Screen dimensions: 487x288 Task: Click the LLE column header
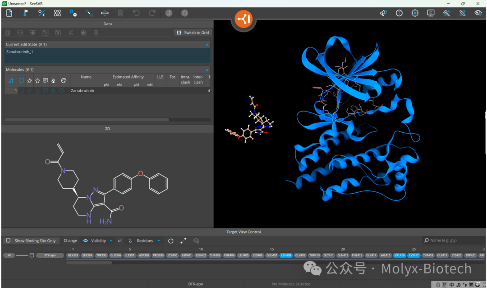point(160,77)
